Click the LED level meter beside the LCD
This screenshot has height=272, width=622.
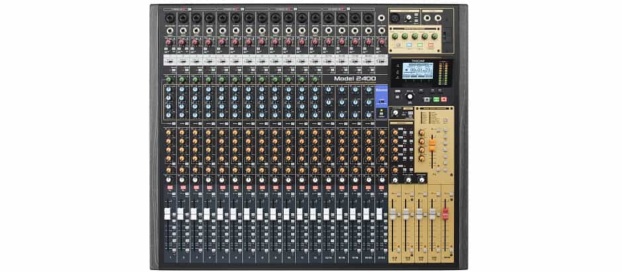[x=442, y=71]
